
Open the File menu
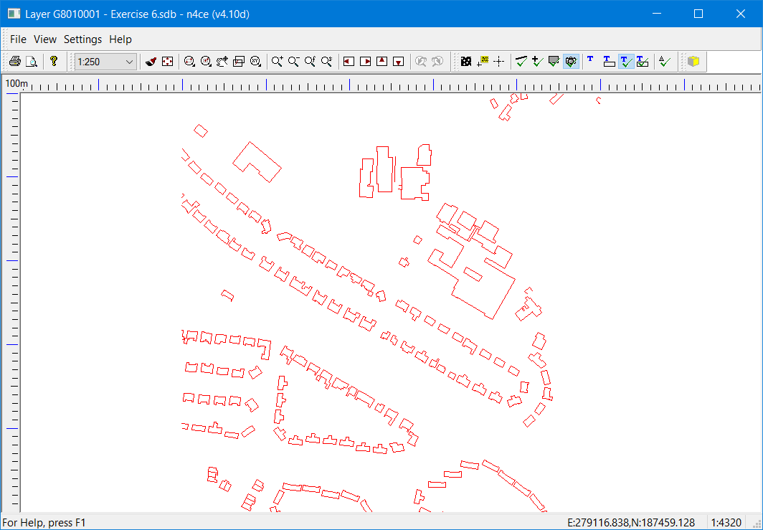pos(19,39)
